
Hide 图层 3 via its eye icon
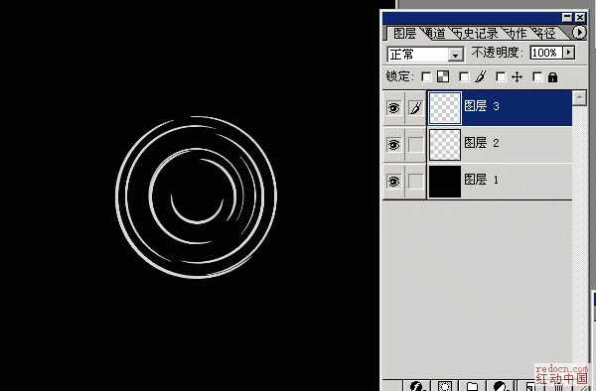point(393,108)
